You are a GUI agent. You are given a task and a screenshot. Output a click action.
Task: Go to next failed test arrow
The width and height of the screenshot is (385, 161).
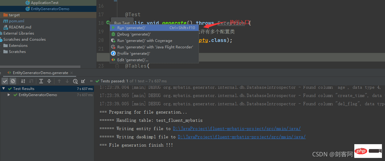[67, 81]
